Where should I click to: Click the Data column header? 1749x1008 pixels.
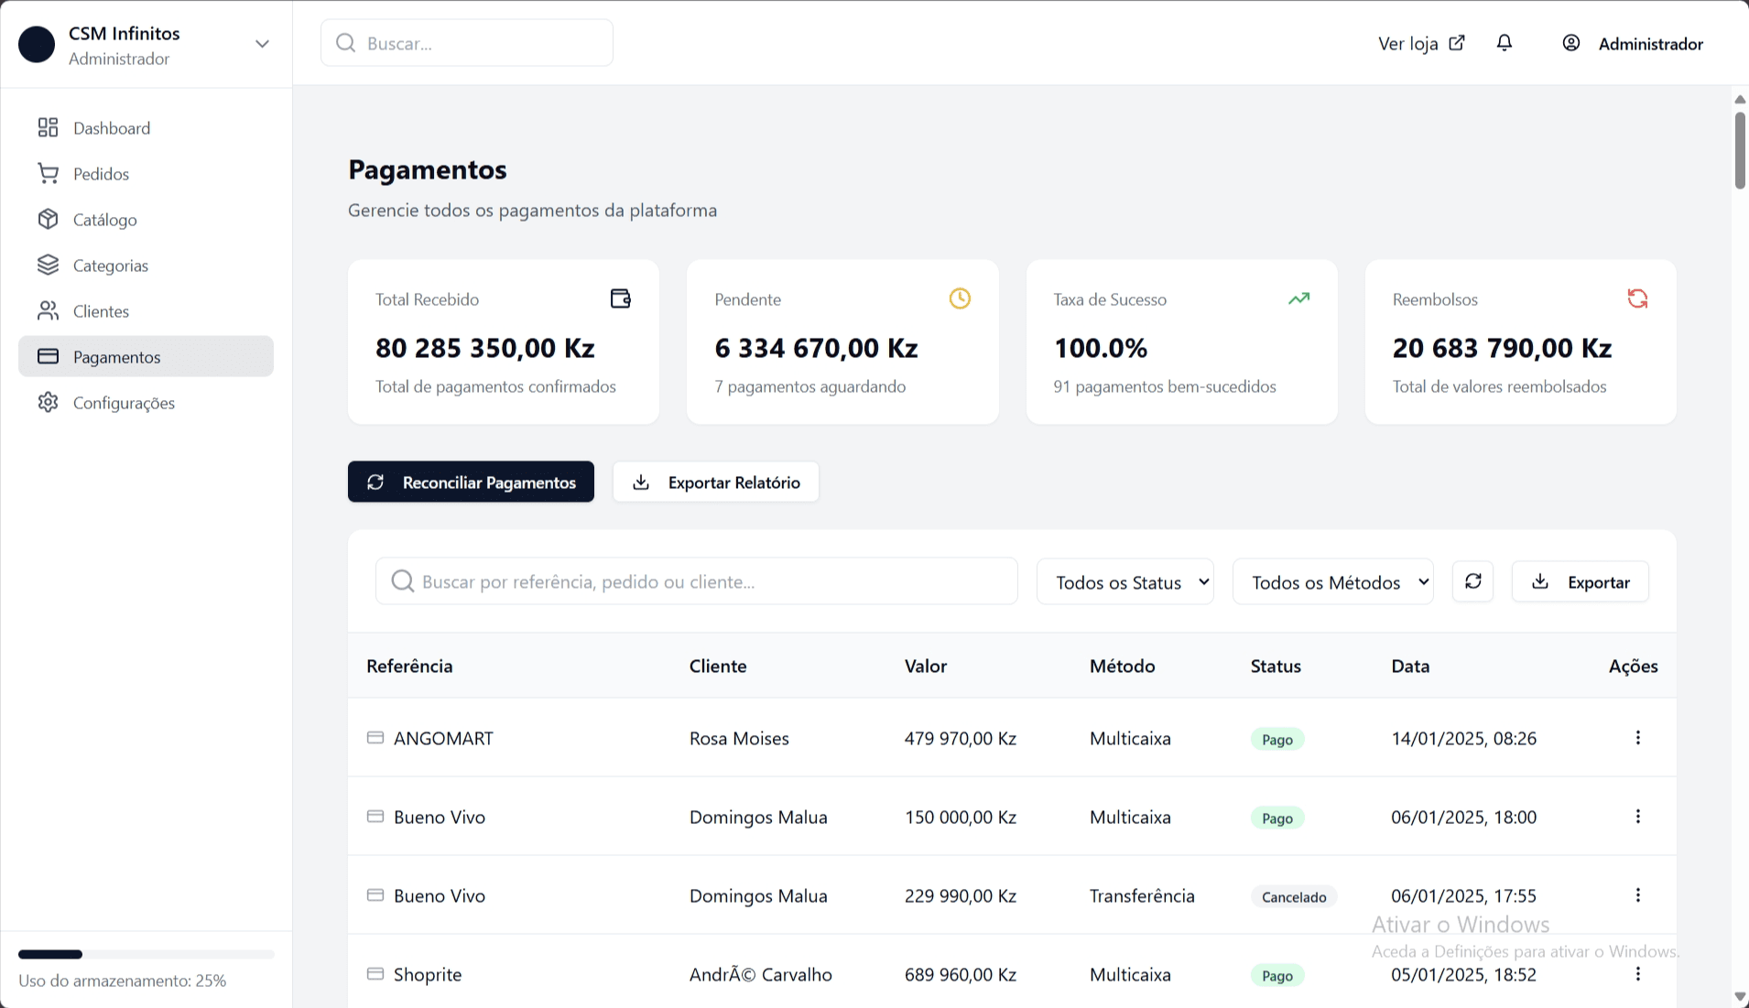(x=1410, y=666)
